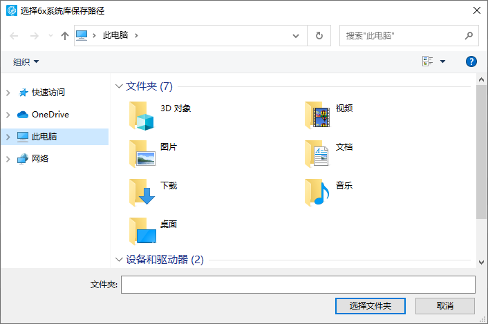Click the 文件夹 path input field

click(298, 285)
